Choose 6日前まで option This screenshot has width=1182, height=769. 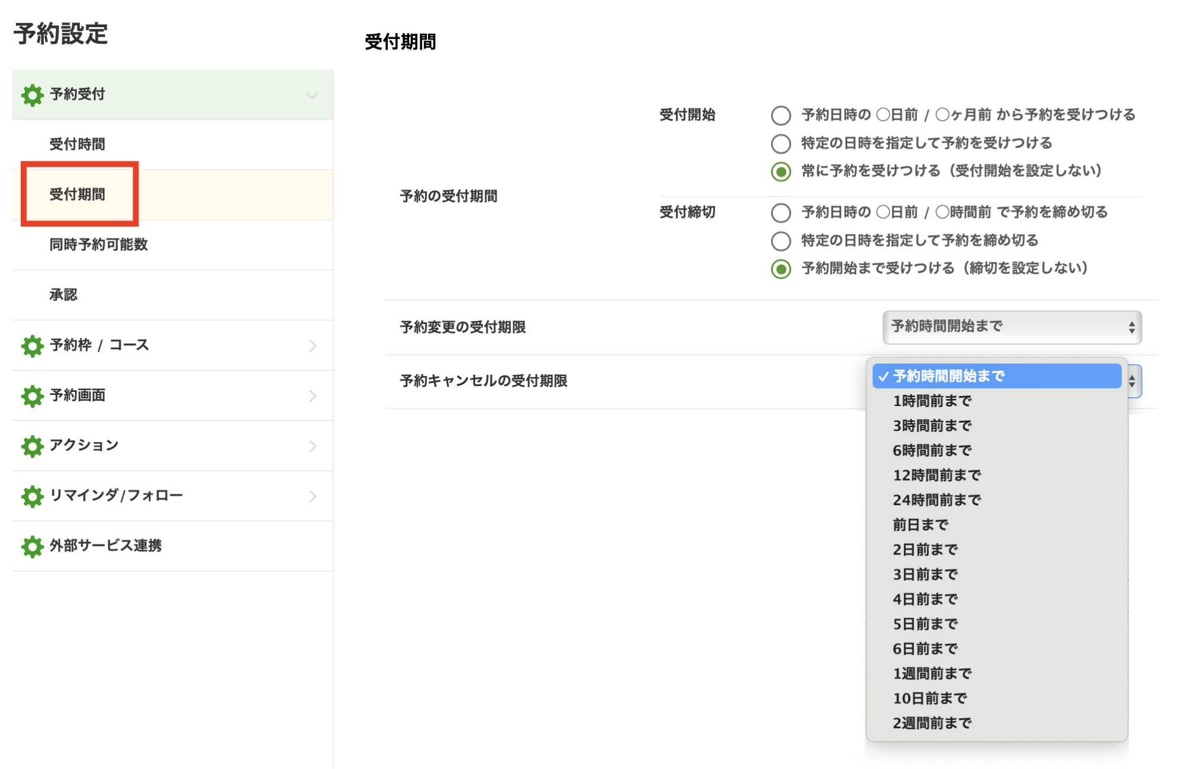point(996,649)
